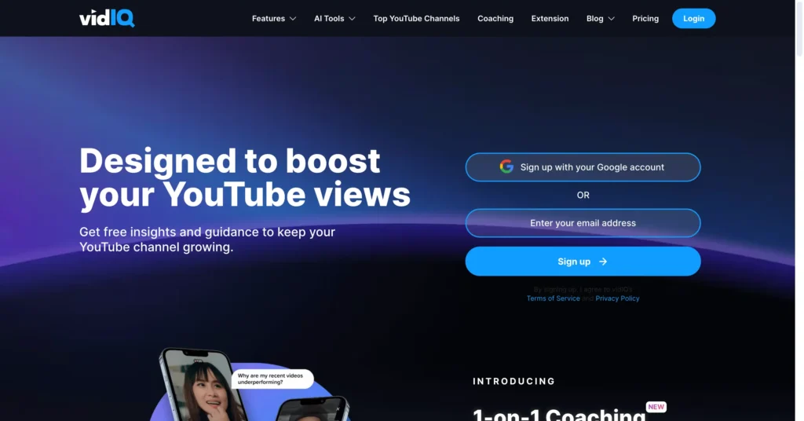Go to the Pricing page
The height and width of the screenshot is (421, 804).
click(x=645, y=19)
